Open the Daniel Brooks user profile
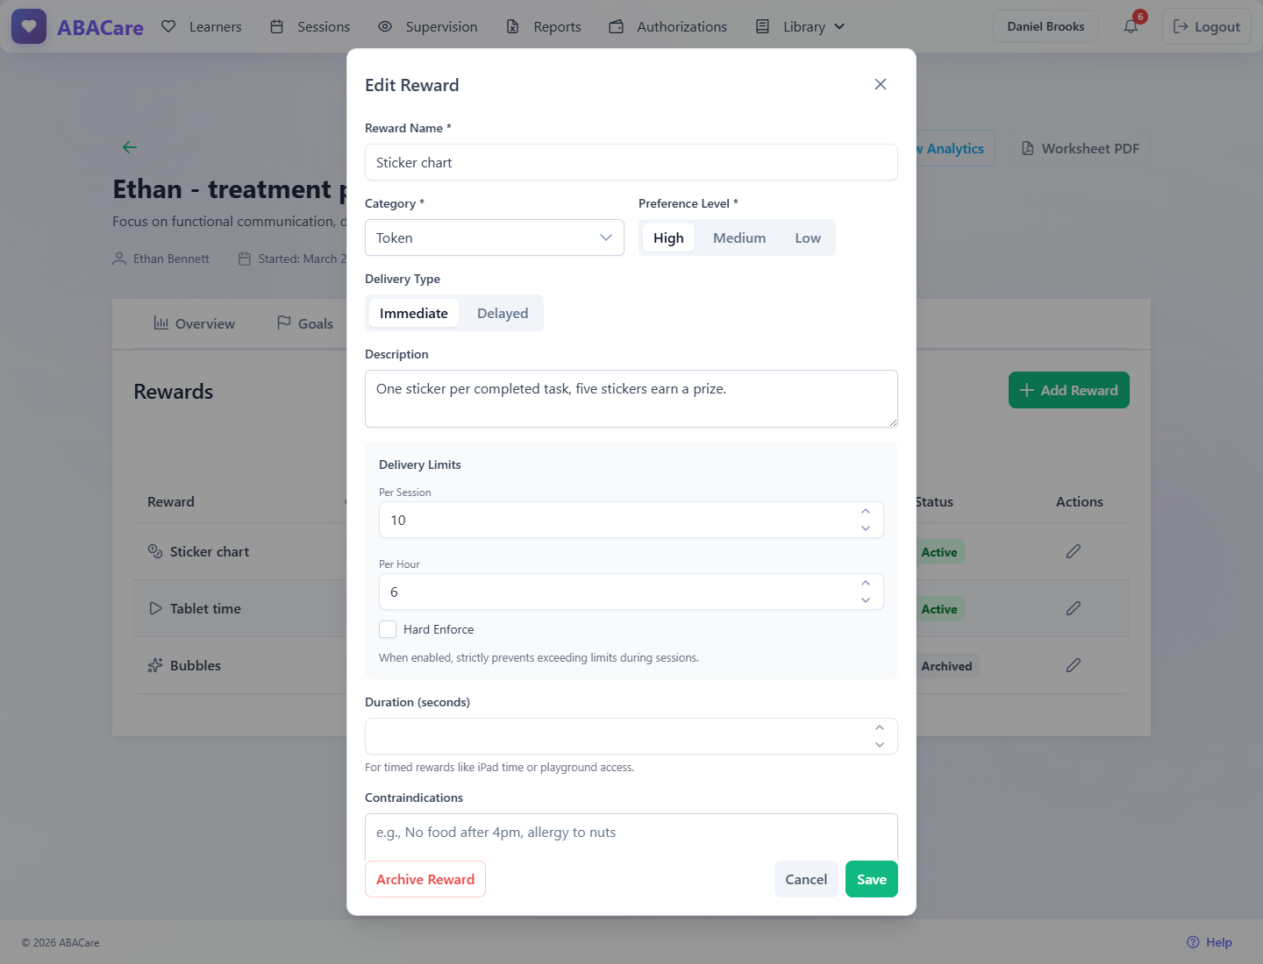The width and height of the screenshot is (1263, 964). tap(1045, 26)
